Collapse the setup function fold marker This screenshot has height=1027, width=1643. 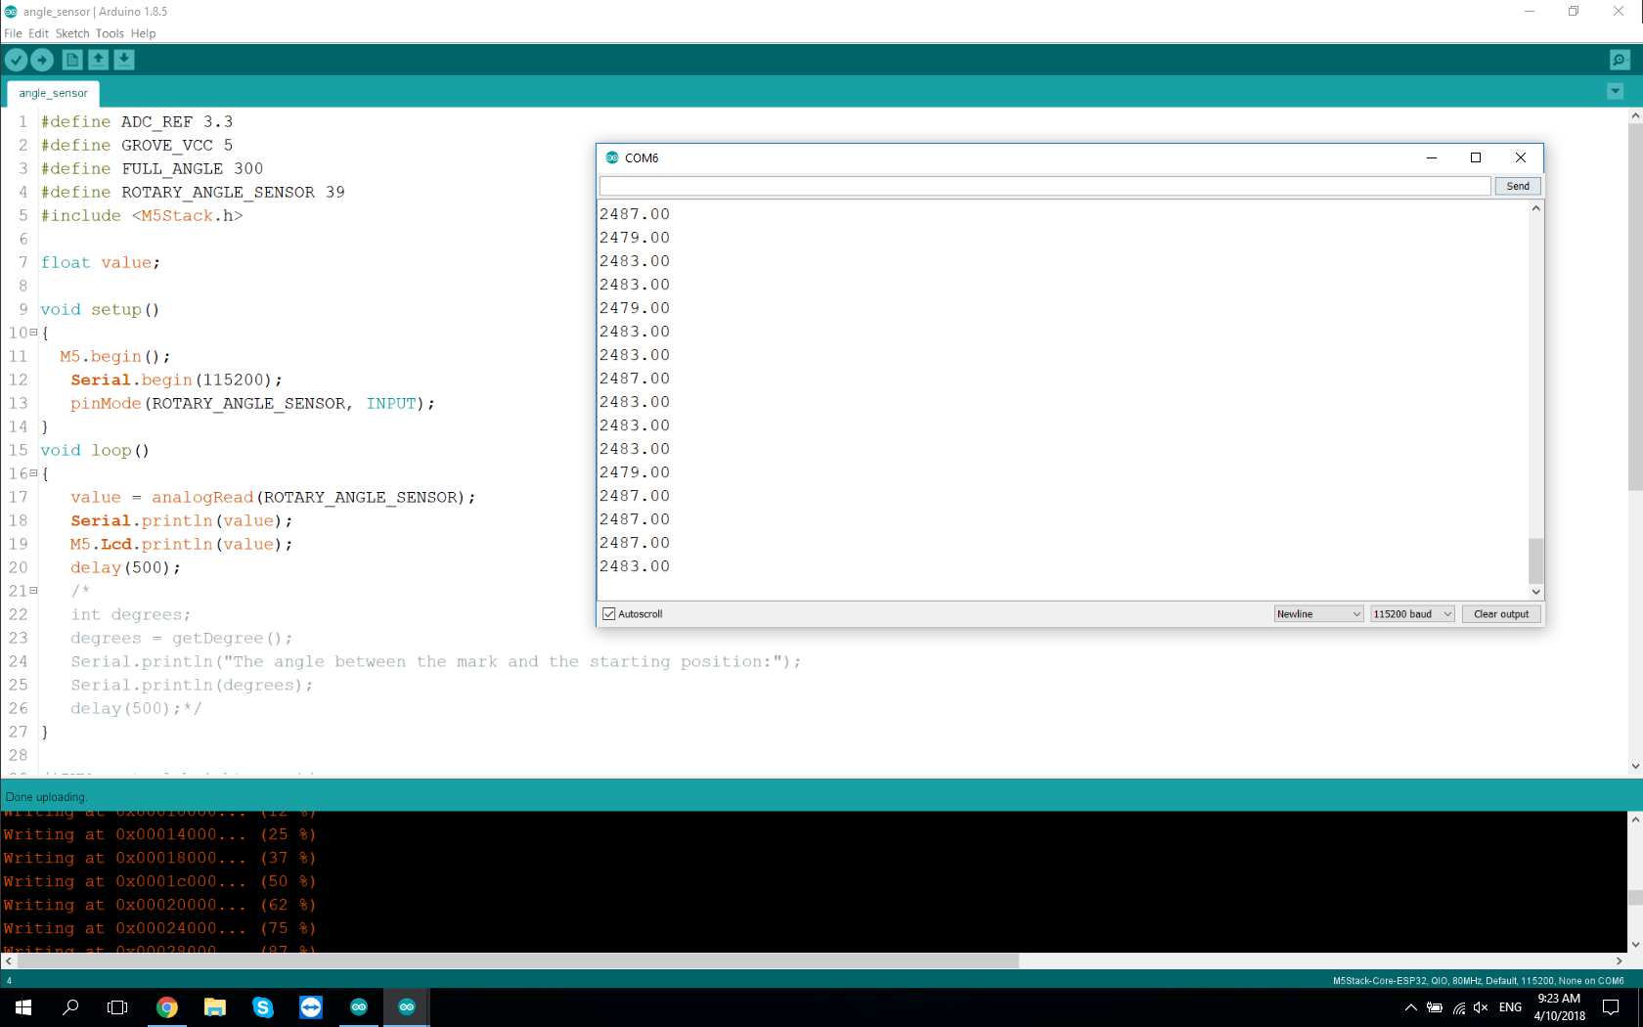click(33, 333)
